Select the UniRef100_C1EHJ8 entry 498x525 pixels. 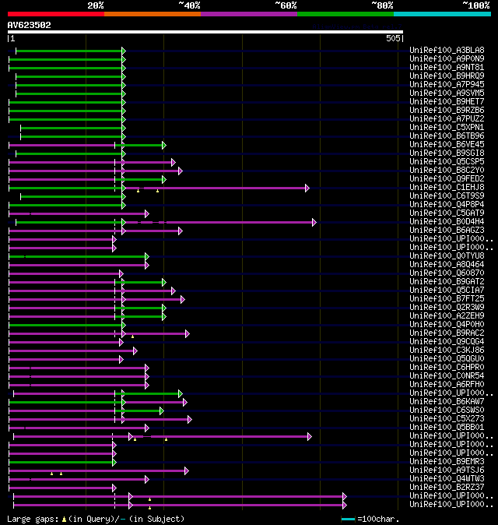click(447, 187)
